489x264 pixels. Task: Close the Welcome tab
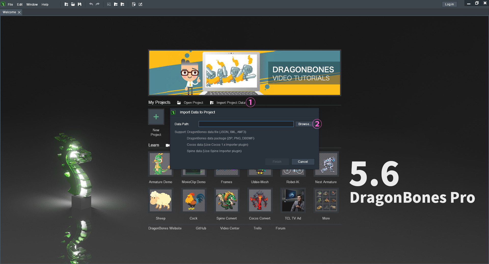(x=19, y=12)
